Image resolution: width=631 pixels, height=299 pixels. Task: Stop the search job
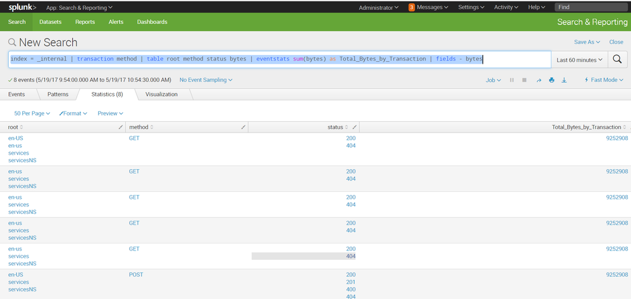point(524,80)
